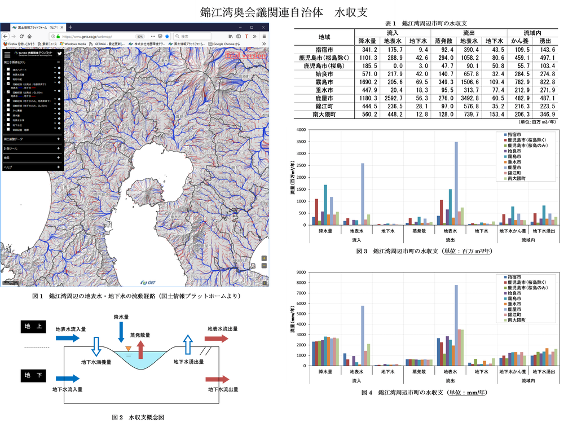The image size is (564, 422).
Task: Open the GETWiki bookmark
Action: 107,44
